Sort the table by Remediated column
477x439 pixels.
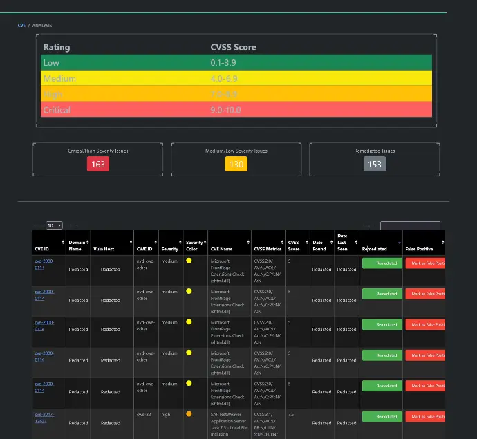pos(381,243)
